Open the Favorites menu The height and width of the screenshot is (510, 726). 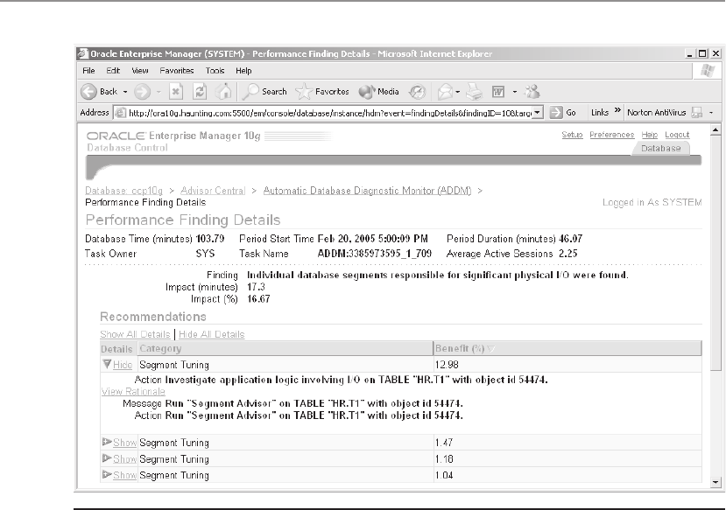point(176,71)
